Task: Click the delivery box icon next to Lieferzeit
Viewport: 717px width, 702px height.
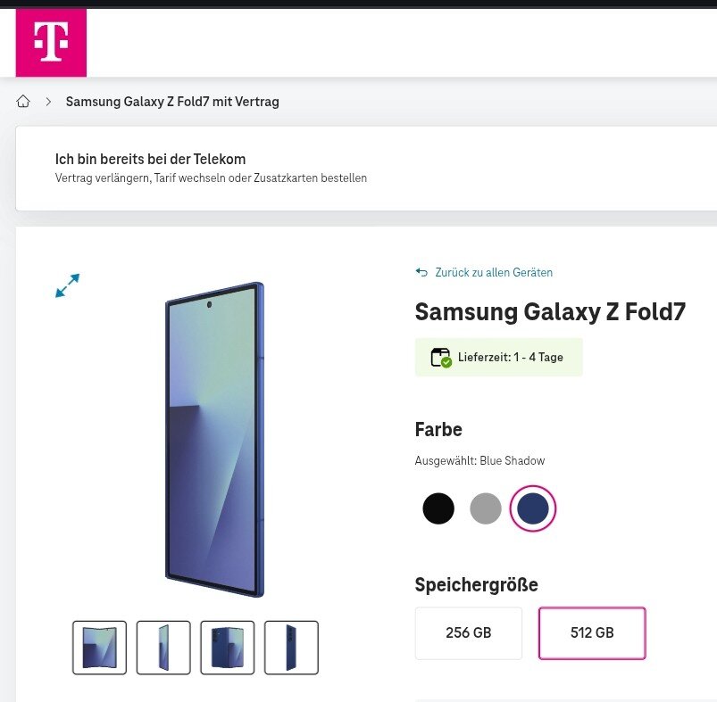Action: [x=441, y=357]
